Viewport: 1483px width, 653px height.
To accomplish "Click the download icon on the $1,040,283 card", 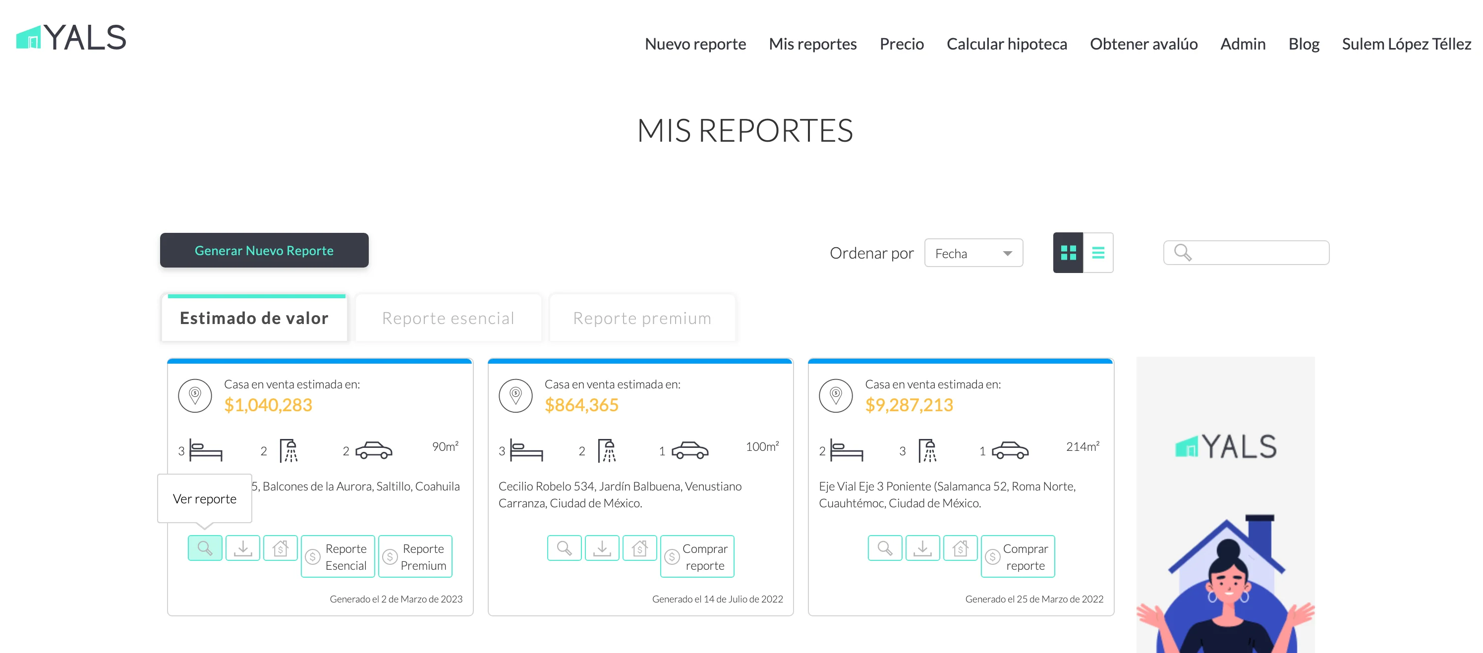I will 242,547.
